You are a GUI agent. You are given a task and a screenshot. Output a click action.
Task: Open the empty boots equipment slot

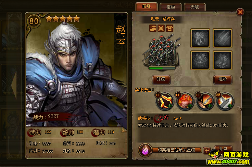[223, 60]
